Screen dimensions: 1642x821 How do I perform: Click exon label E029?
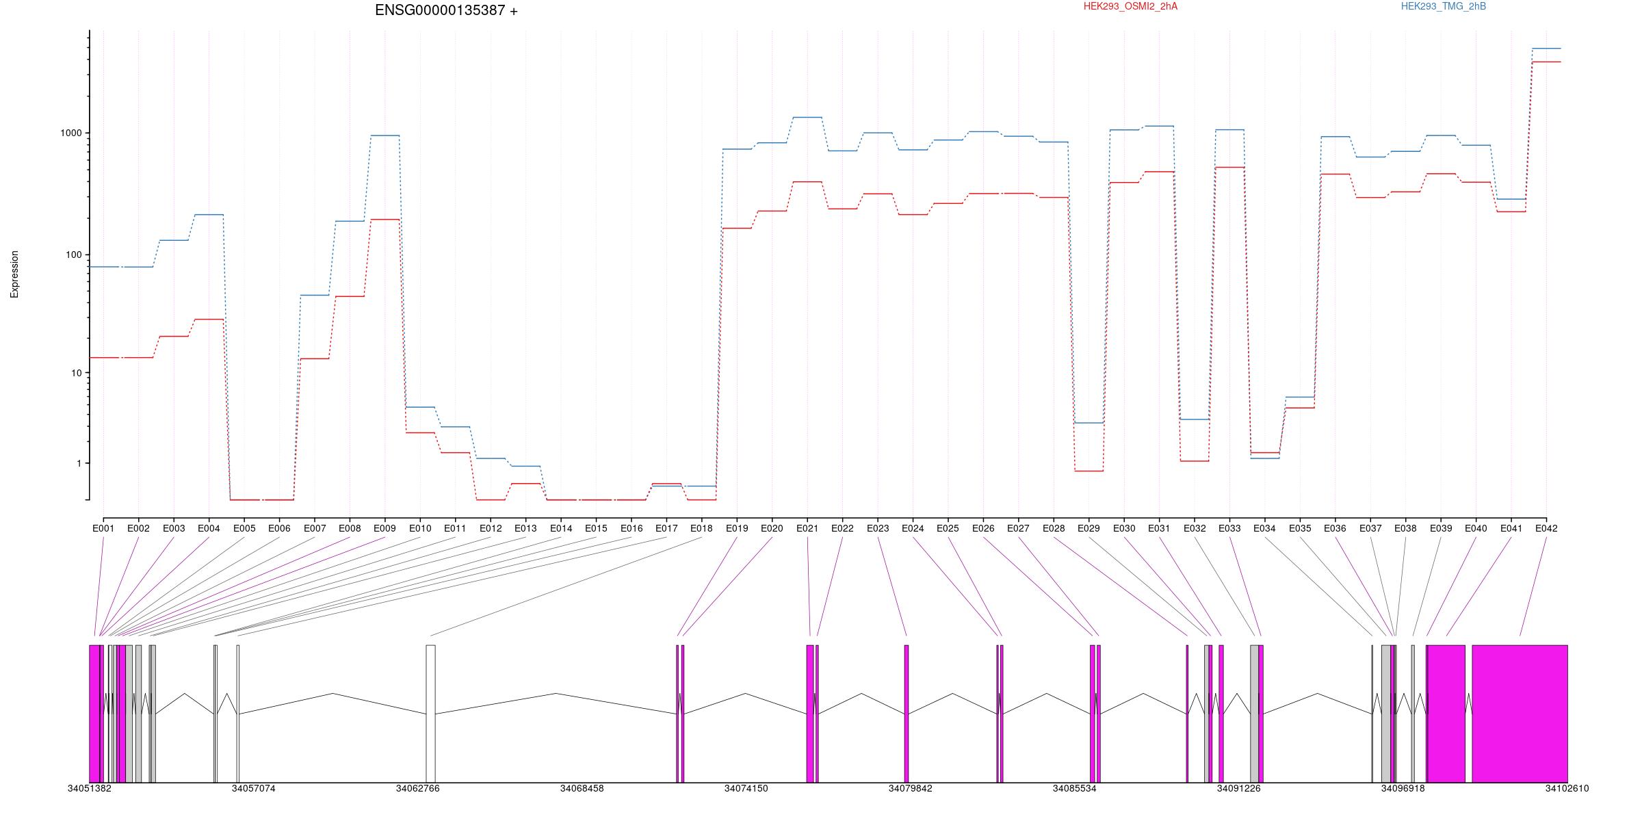pos(1089,528)
